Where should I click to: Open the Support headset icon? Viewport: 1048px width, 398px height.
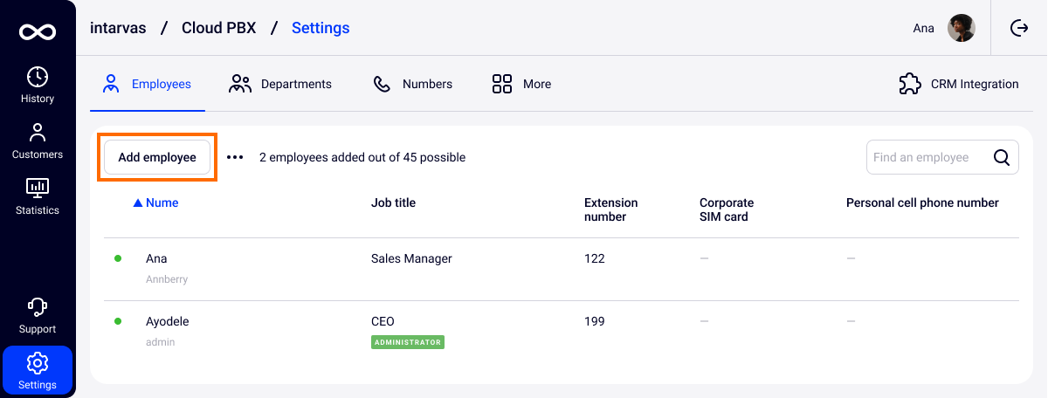(38, 316)
